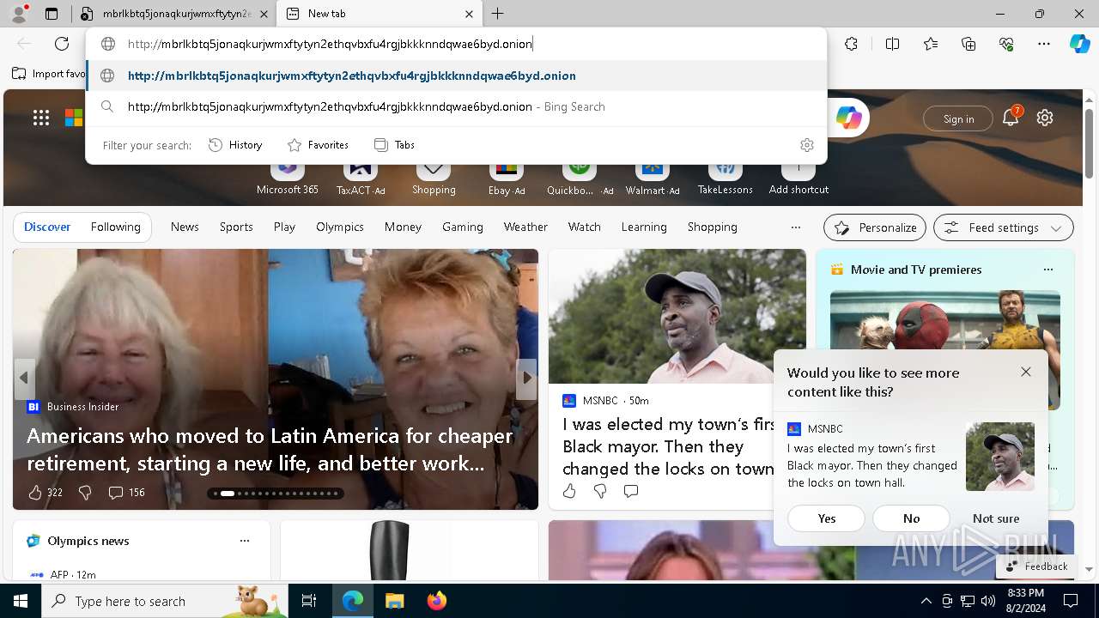Open the app launcher grid icon
This screenshot has width=1099, height=618.
click(41, 118)
